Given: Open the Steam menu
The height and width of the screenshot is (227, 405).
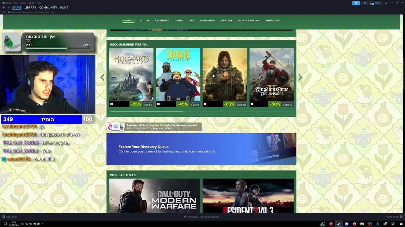Looking at the screenshot, I should click(8, 3).
